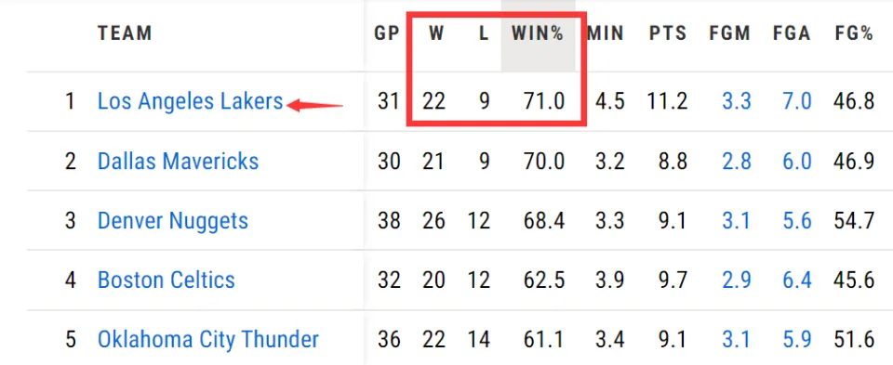Sort table by FGM column header
893x365 pixels.
point(729,33)
